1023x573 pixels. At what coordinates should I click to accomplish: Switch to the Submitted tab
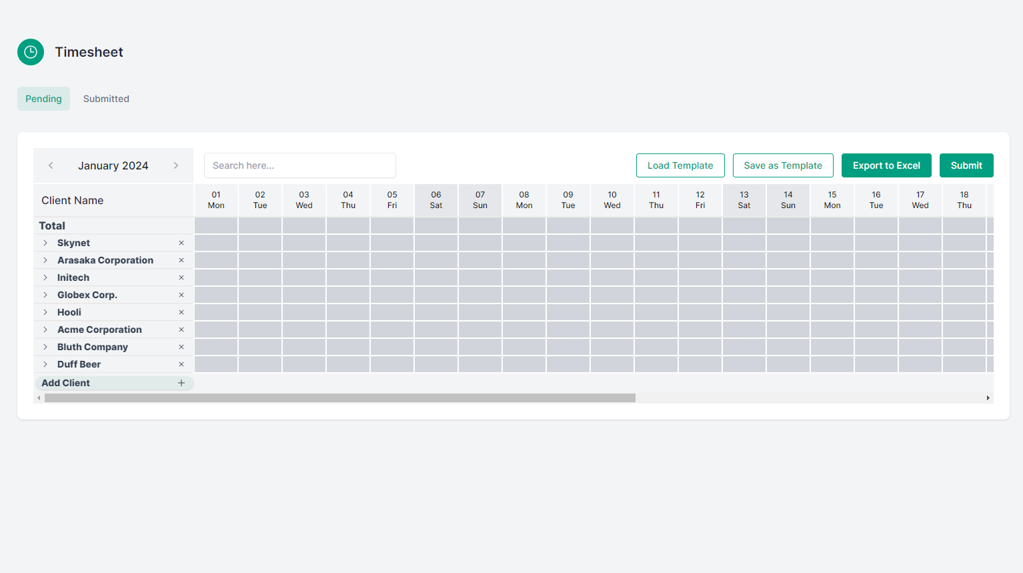point(106,99)
